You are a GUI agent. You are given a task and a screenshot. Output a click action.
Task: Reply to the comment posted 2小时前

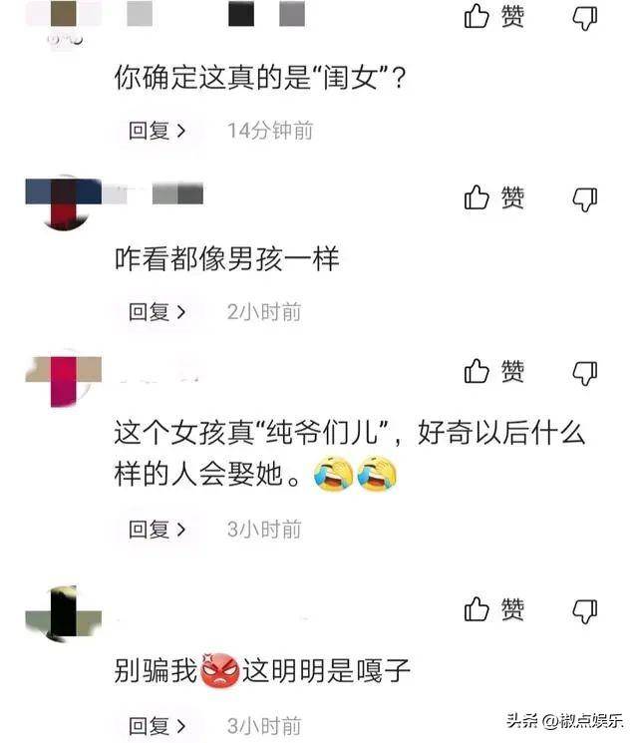click(x=157, y=312)
